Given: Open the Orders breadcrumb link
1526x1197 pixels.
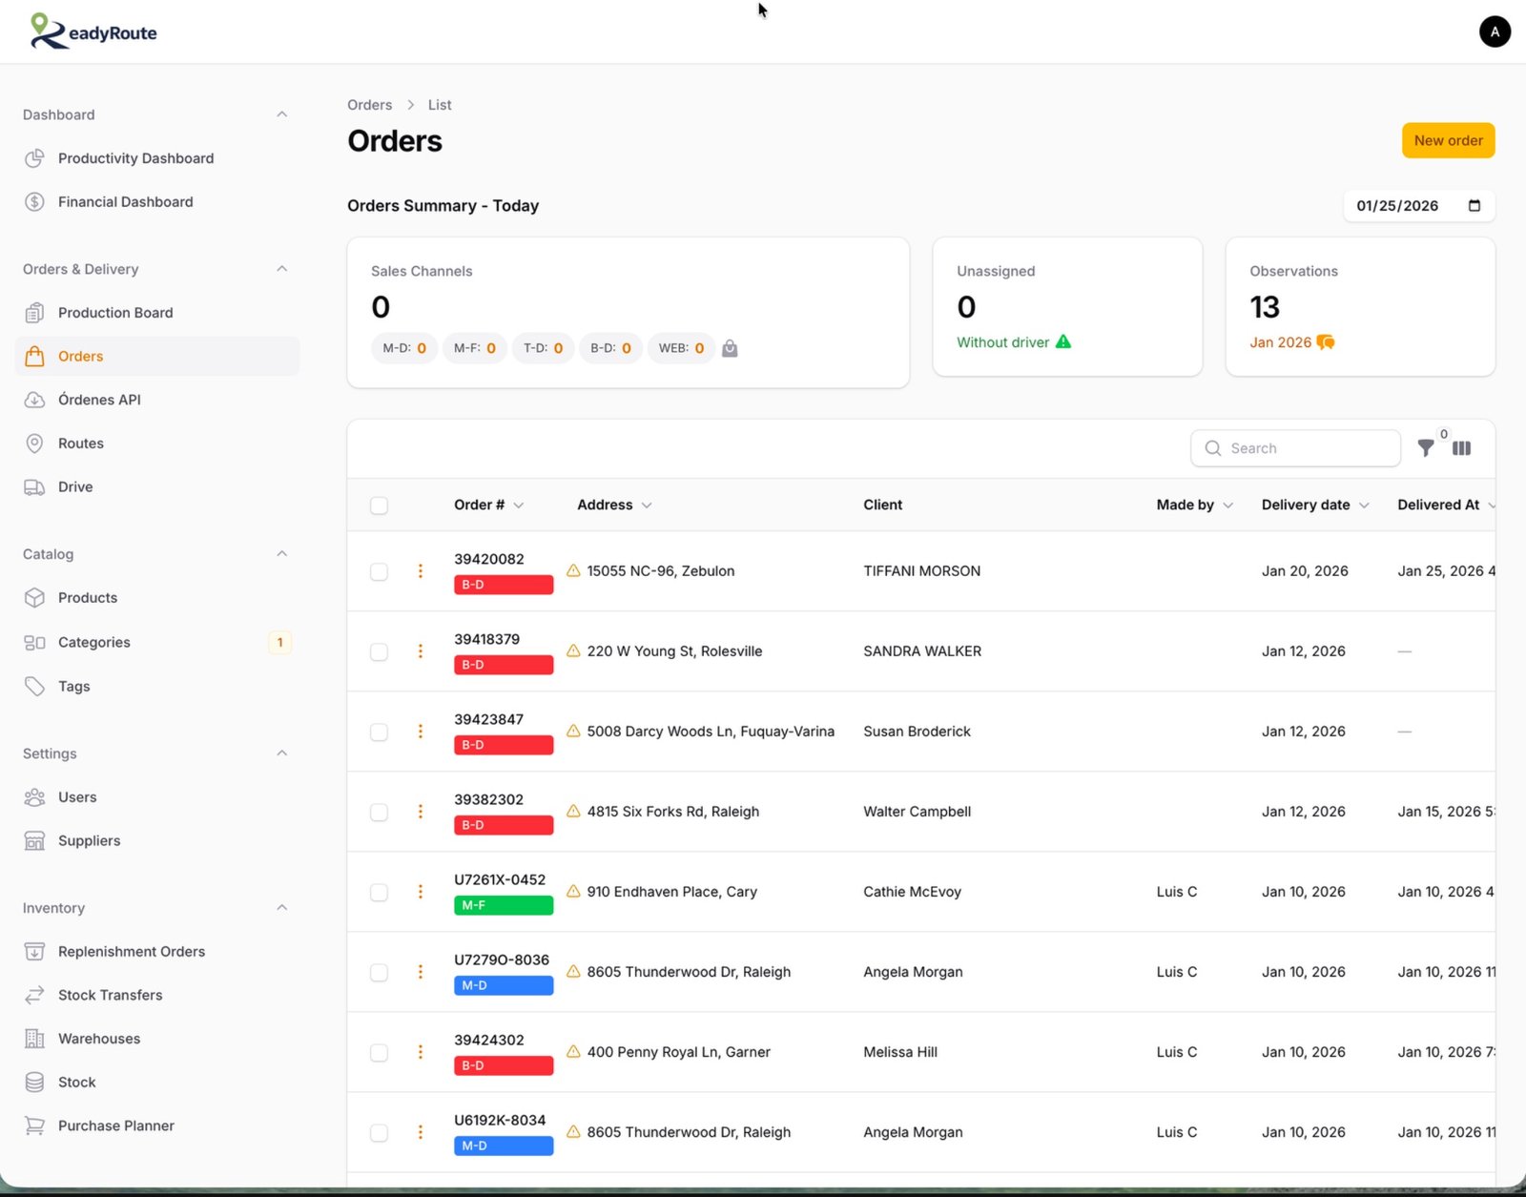Looking at the screenshot, I should [x=369, y=105].
